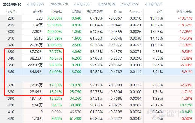This screenshot has width=195, height=123.
Task: Select strike price 320 cell
Action: [x=11, y=45]
